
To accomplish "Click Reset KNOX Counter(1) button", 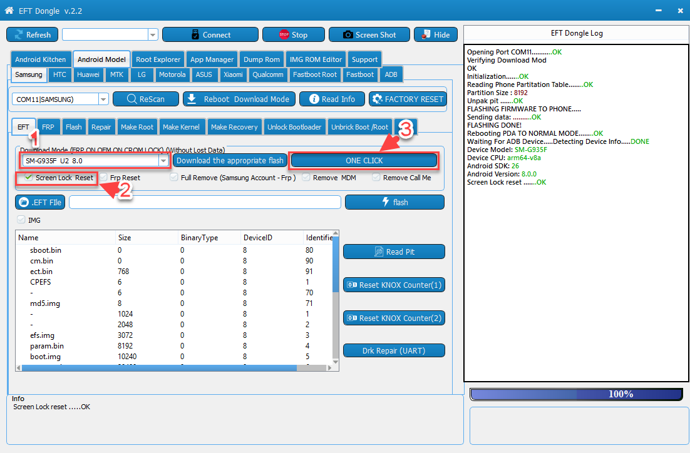I will [x=394, y=285].
